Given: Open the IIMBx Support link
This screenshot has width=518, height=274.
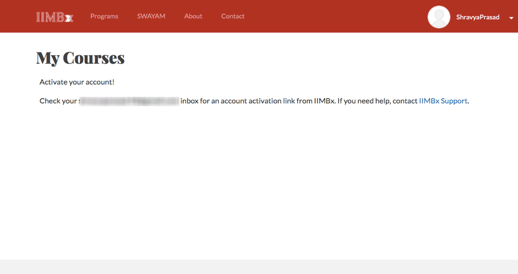Looking at the screenshot, I should [x=443, y=101].
